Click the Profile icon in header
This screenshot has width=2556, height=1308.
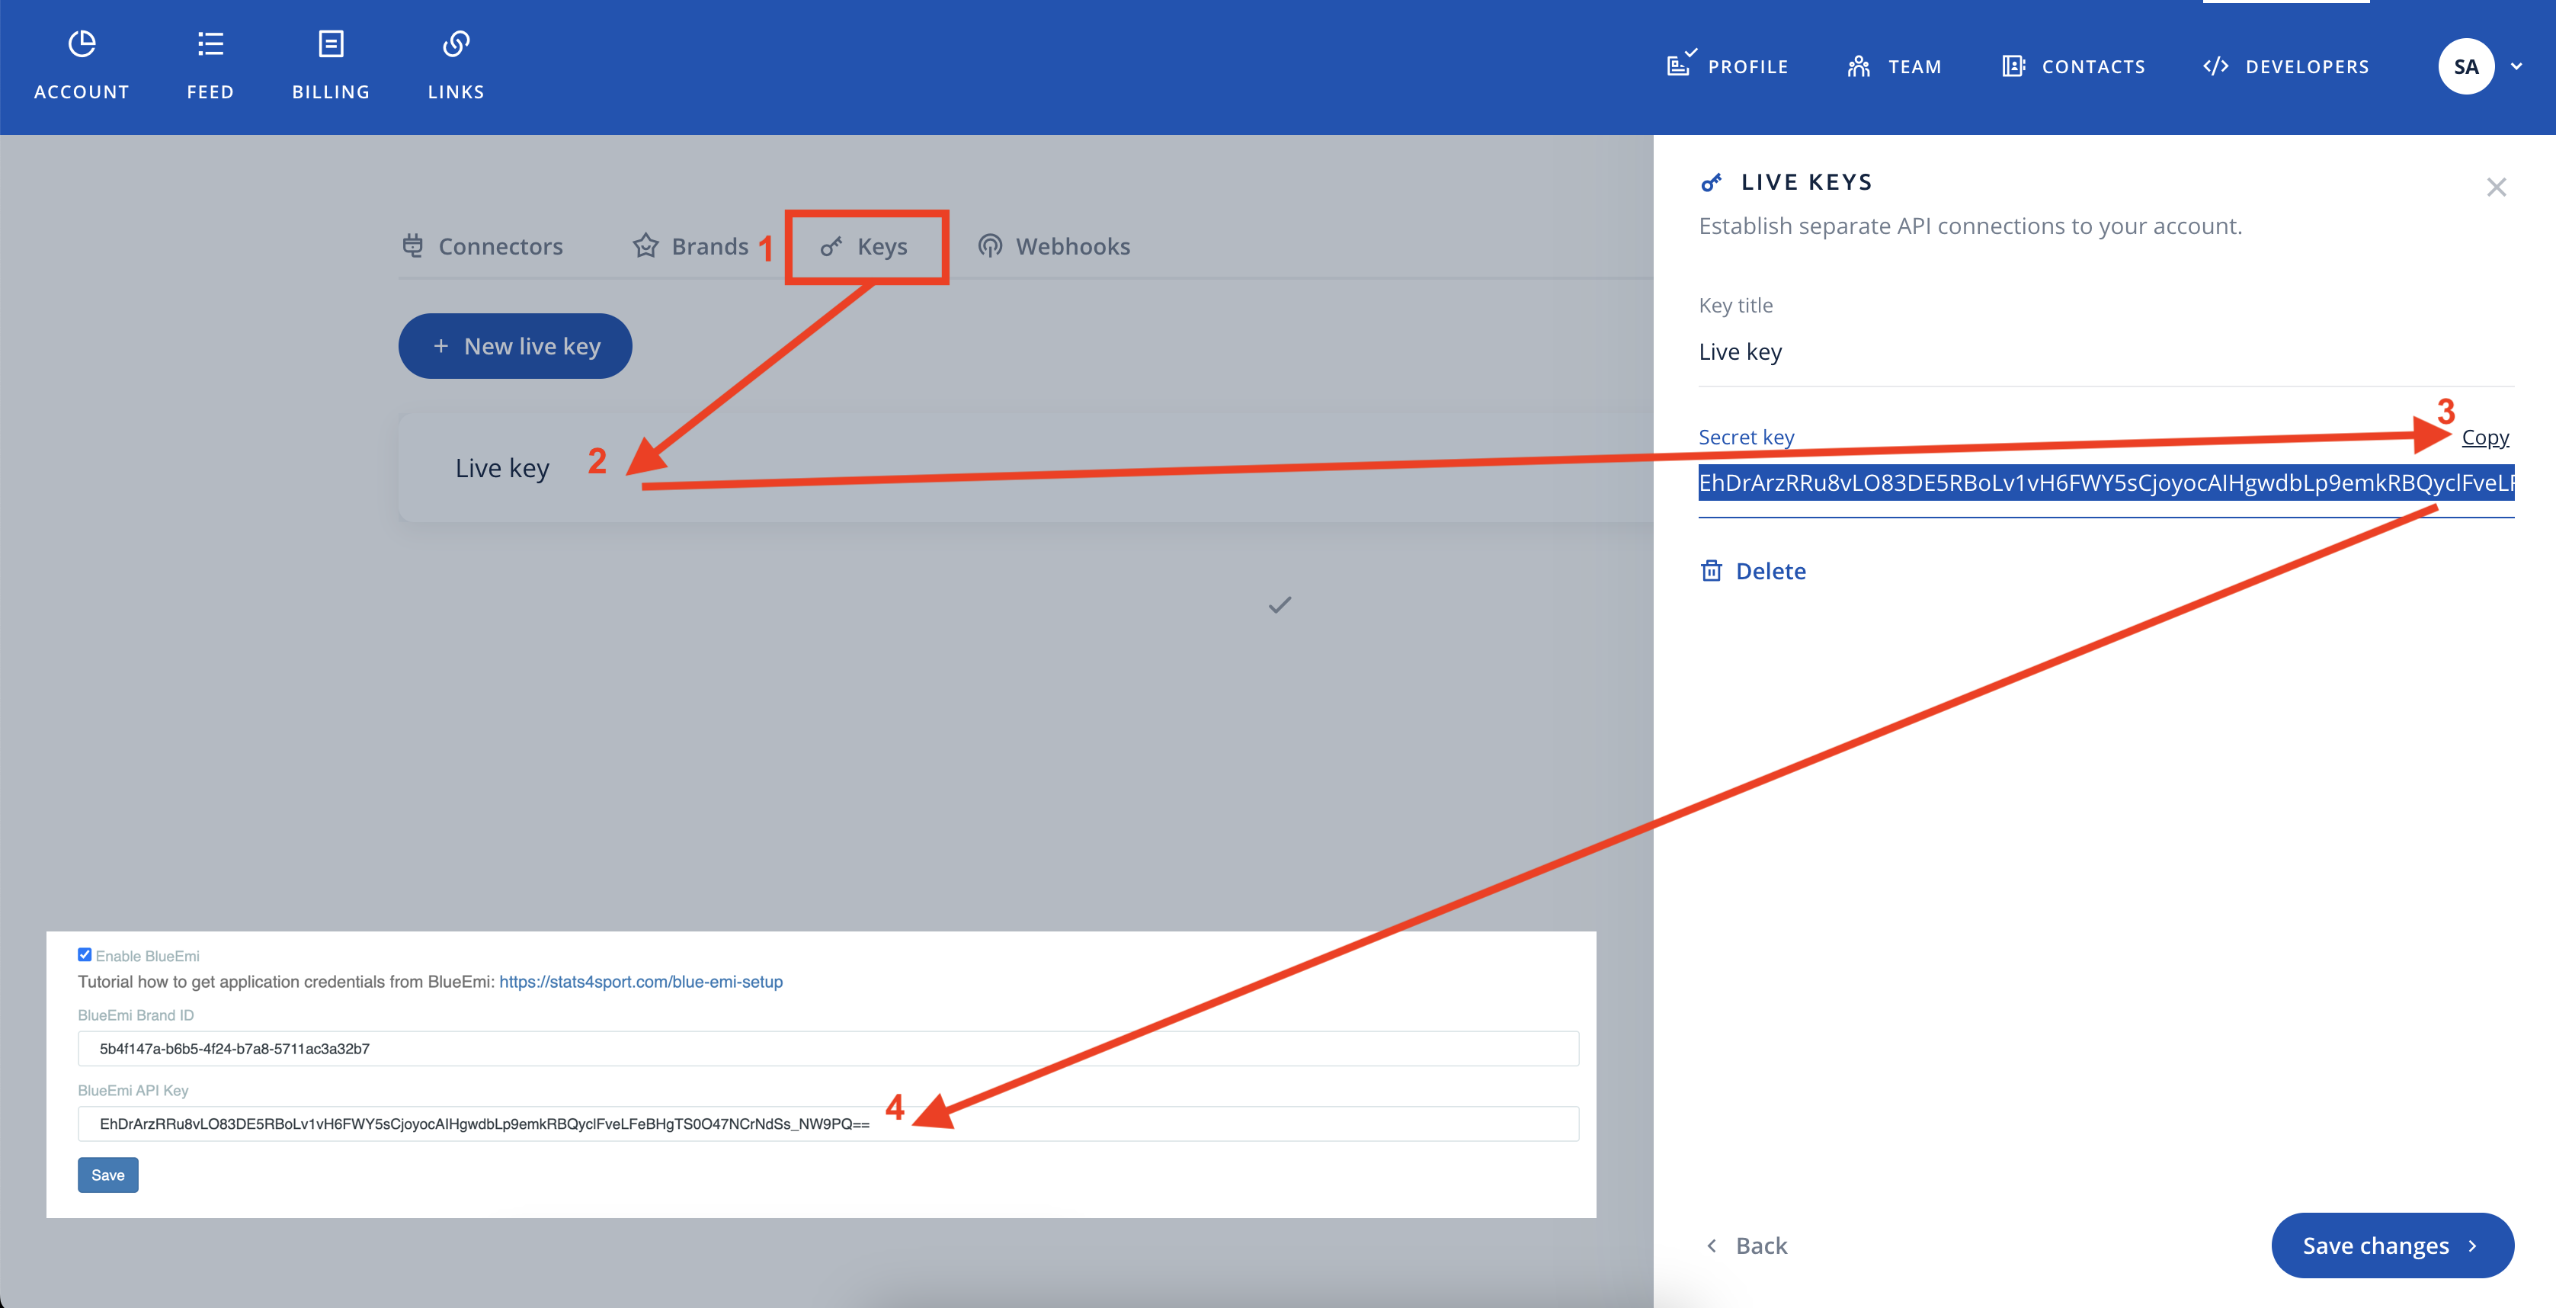(1681, 63)
